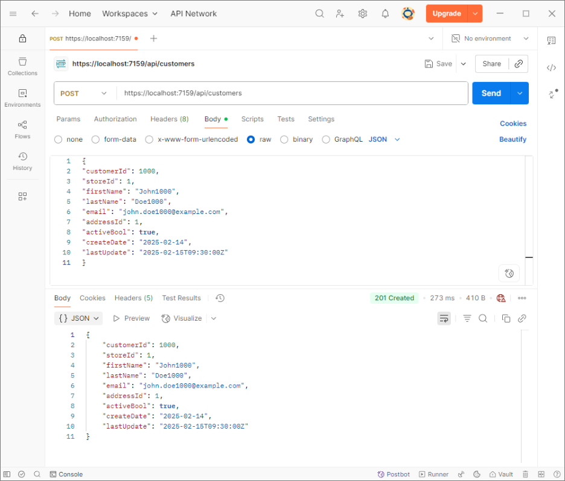
Task: Click the Beautify link
Action: pos(512,139)
